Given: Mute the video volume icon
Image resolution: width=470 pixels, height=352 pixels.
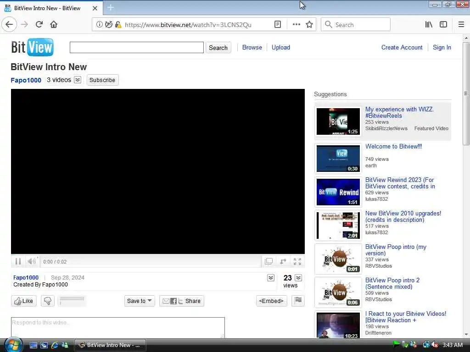Looking at the screenshot, I should pyautogui.click(x=31, y=262).
